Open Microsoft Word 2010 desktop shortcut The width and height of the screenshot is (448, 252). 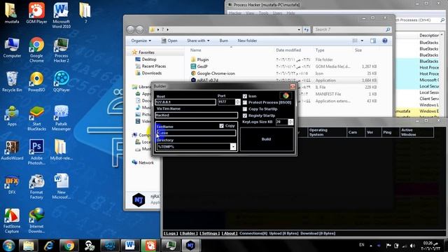point(61,15)
